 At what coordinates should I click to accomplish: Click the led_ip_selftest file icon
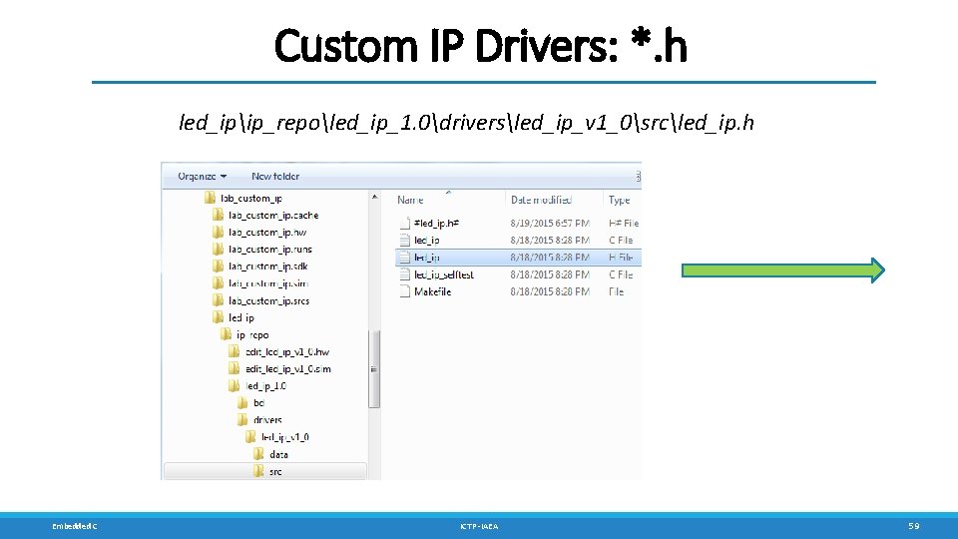(x=404, y=274)
